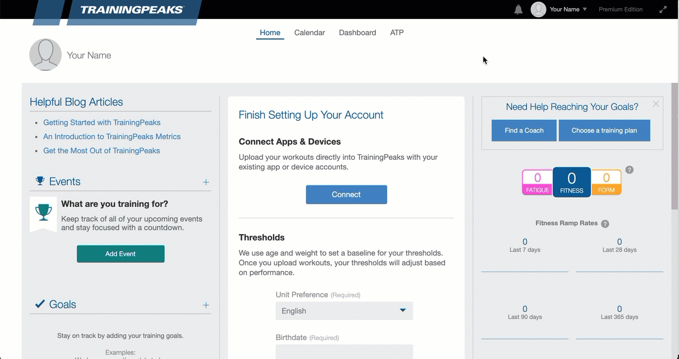The width and height of the screenshot is (679, 359).
Task: Click the notifications bell icon
Action: [x=518, y=10]
